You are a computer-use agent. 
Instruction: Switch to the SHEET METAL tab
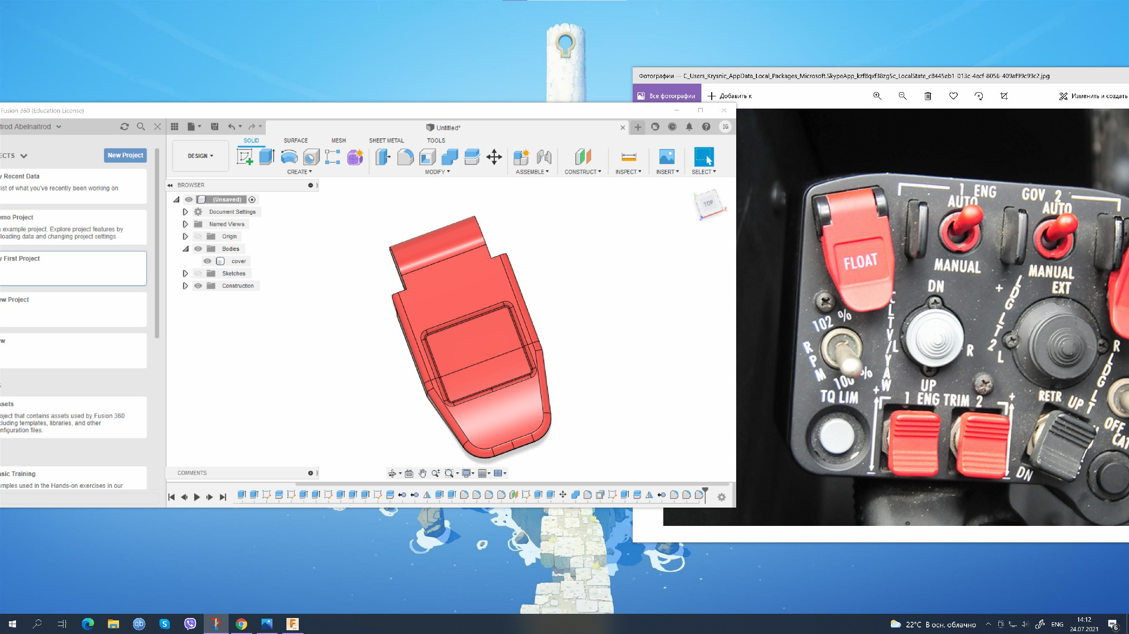point(386,141)
